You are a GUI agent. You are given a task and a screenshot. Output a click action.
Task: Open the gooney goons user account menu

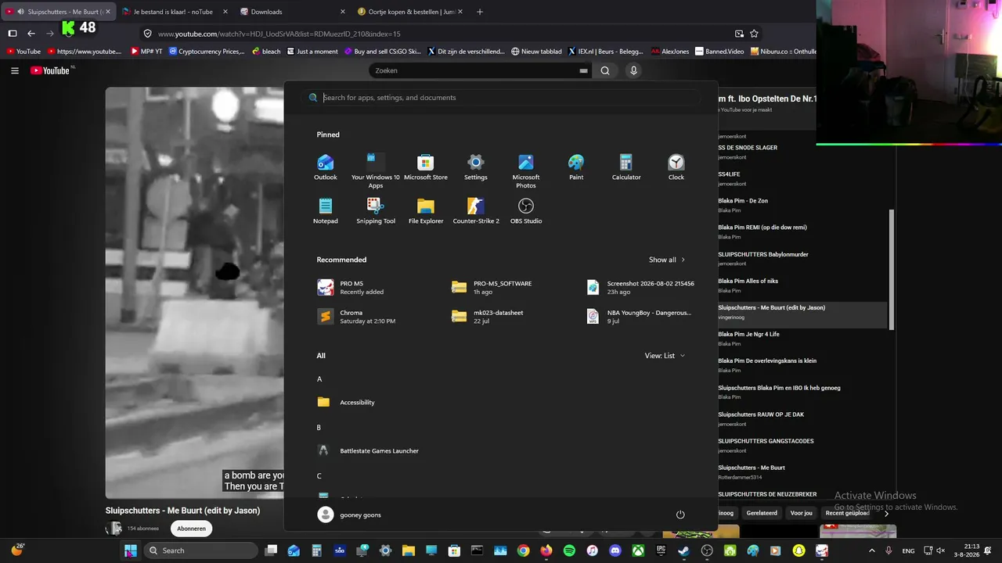tap(350, 515)
